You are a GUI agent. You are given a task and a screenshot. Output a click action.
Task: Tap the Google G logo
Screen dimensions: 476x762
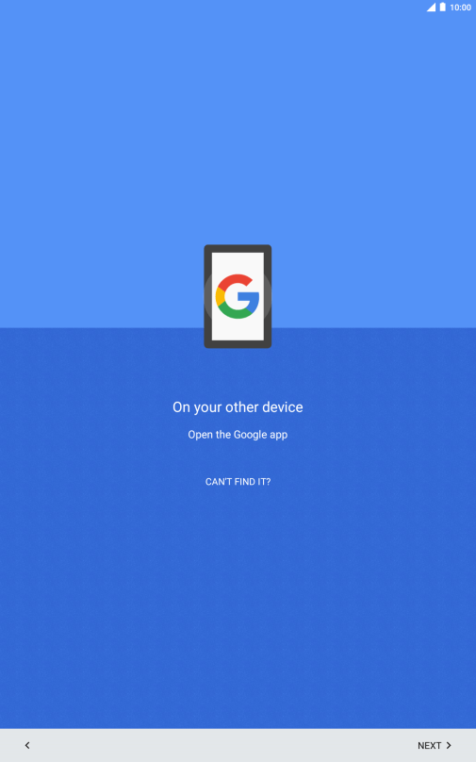tap(238, 296)
